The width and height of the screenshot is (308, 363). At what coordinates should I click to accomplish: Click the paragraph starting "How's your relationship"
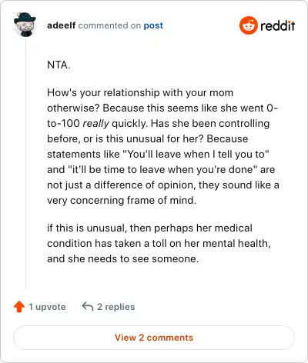[x=163, y=146]
